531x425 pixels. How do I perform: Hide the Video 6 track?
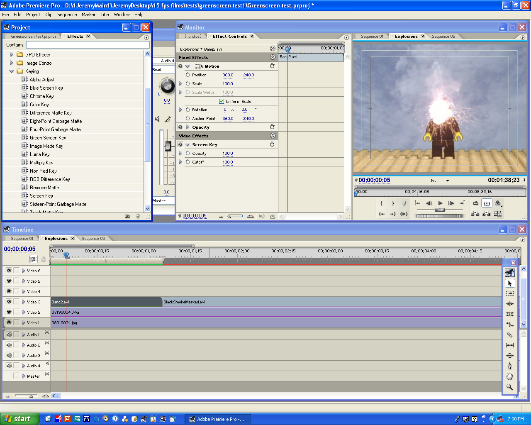pos(9,271)
